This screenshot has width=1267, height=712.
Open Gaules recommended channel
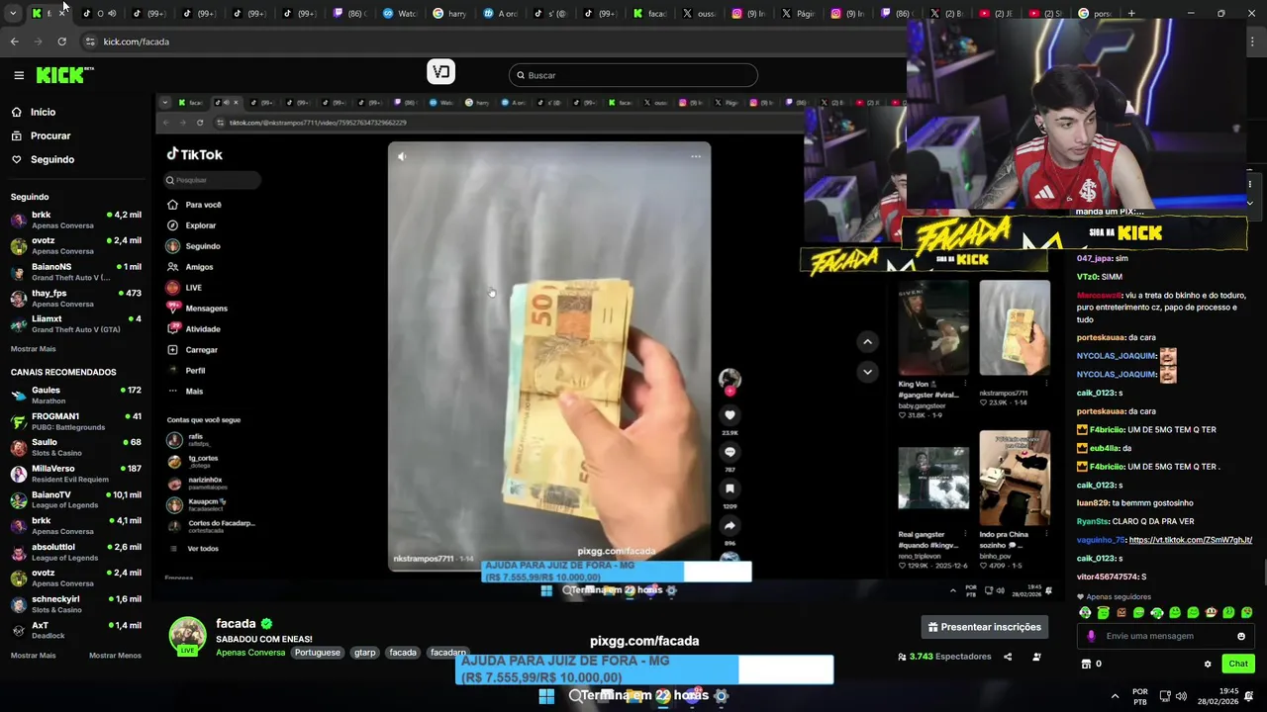pyautogui.click(x=76, y=395)
